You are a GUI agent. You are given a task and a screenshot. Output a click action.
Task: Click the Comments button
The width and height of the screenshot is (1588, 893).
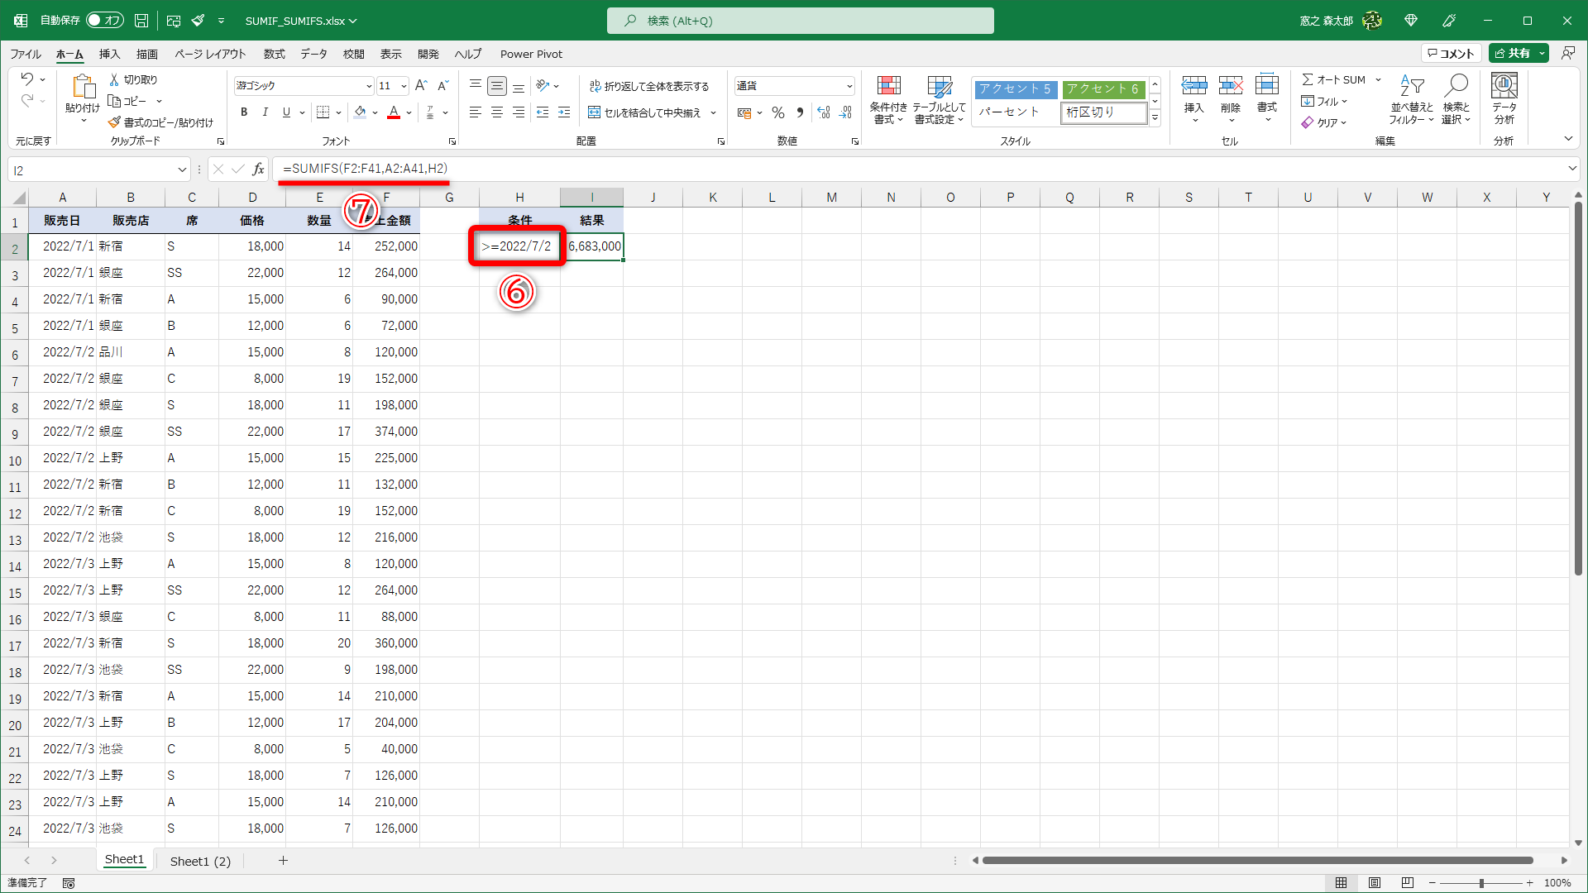click(x=1451, y=53)
